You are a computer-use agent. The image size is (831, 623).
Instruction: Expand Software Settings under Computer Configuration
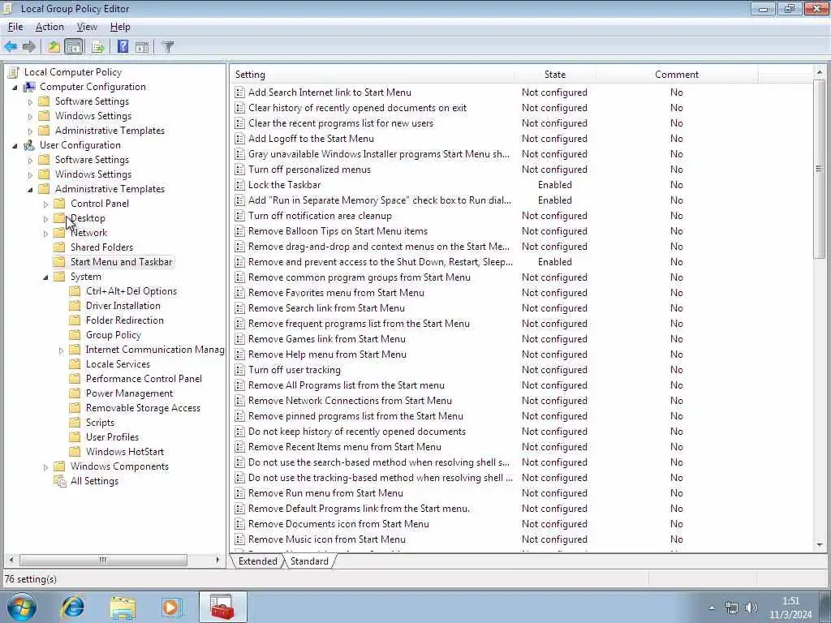point(30,101)
